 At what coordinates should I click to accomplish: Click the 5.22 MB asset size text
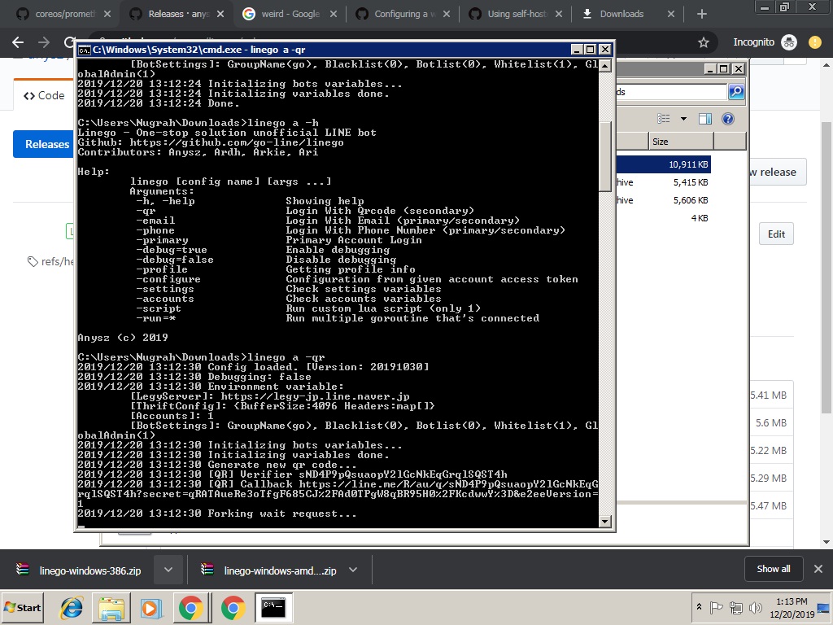click(x=769, y=450)
